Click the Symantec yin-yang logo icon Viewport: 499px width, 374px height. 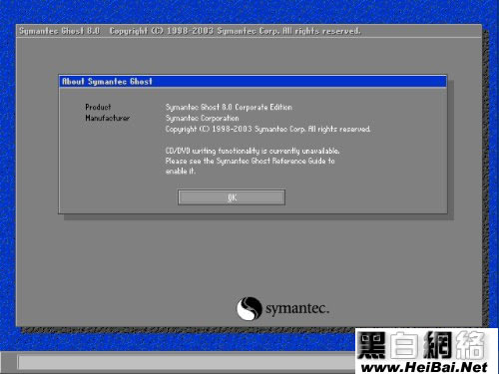coord(249,308)
